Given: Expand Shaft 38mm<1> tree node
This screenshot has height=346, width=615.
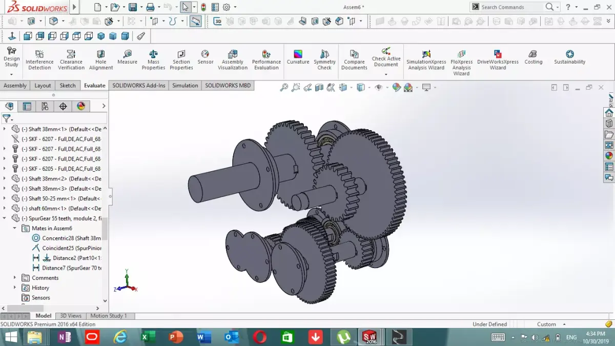Looking at the screenshot, I should click(5, 129).
